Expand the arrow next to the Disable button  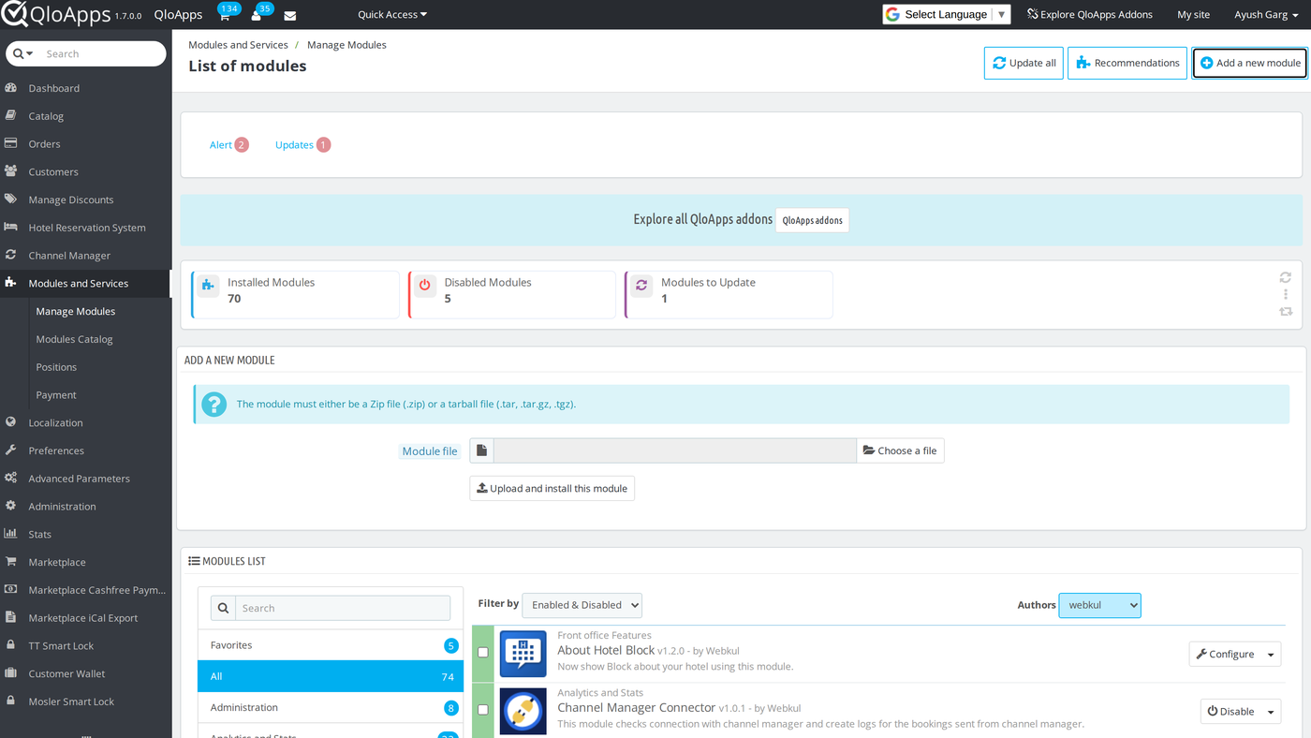(1271, 712)
